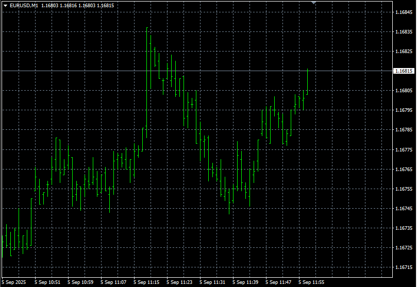Click the 5 Sep 2025 time label

(14, 282)
